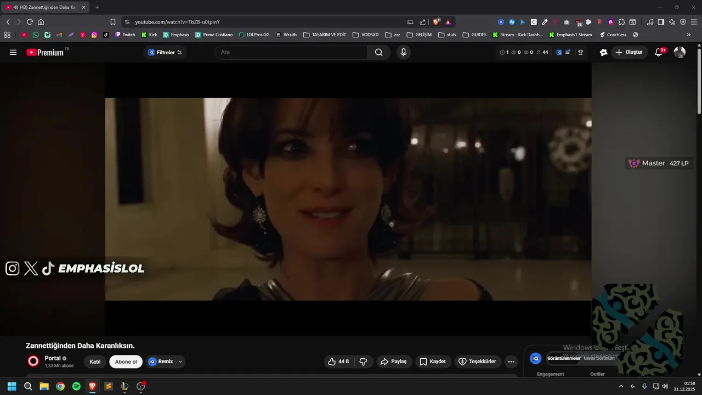Subscribe with the Abone ol button
This screenshot has height=395, width=702.
pyautogui.click(x=126, y=362)
